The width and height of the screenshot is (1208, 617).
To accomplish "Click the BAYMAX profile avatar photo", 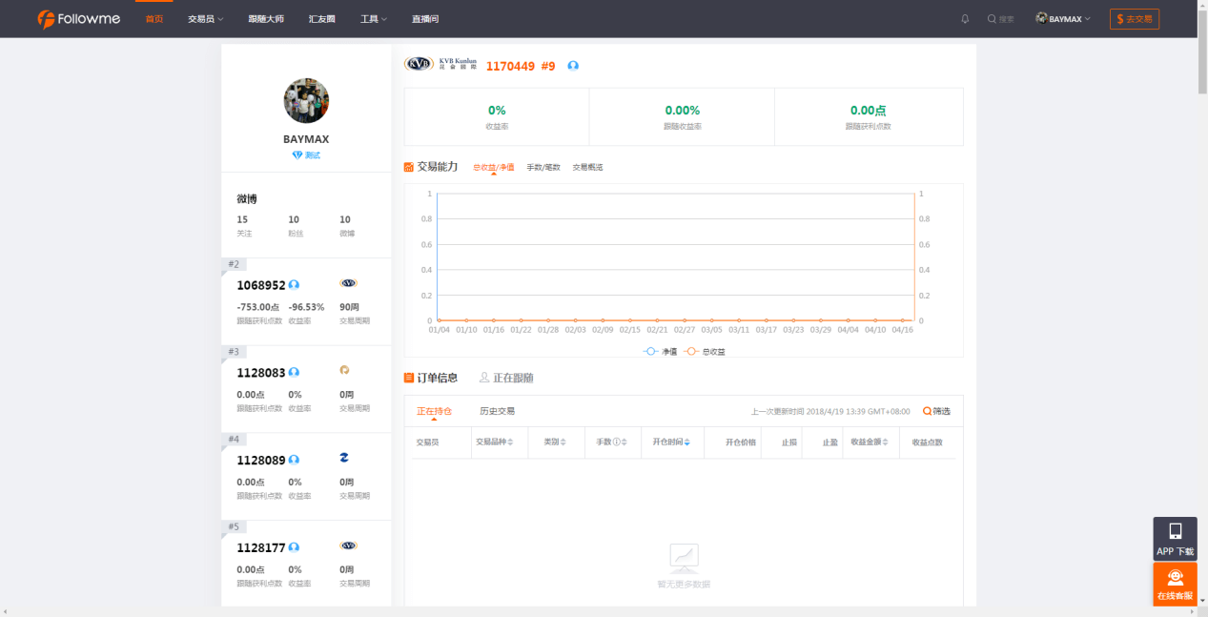I will tap(306, 101).
